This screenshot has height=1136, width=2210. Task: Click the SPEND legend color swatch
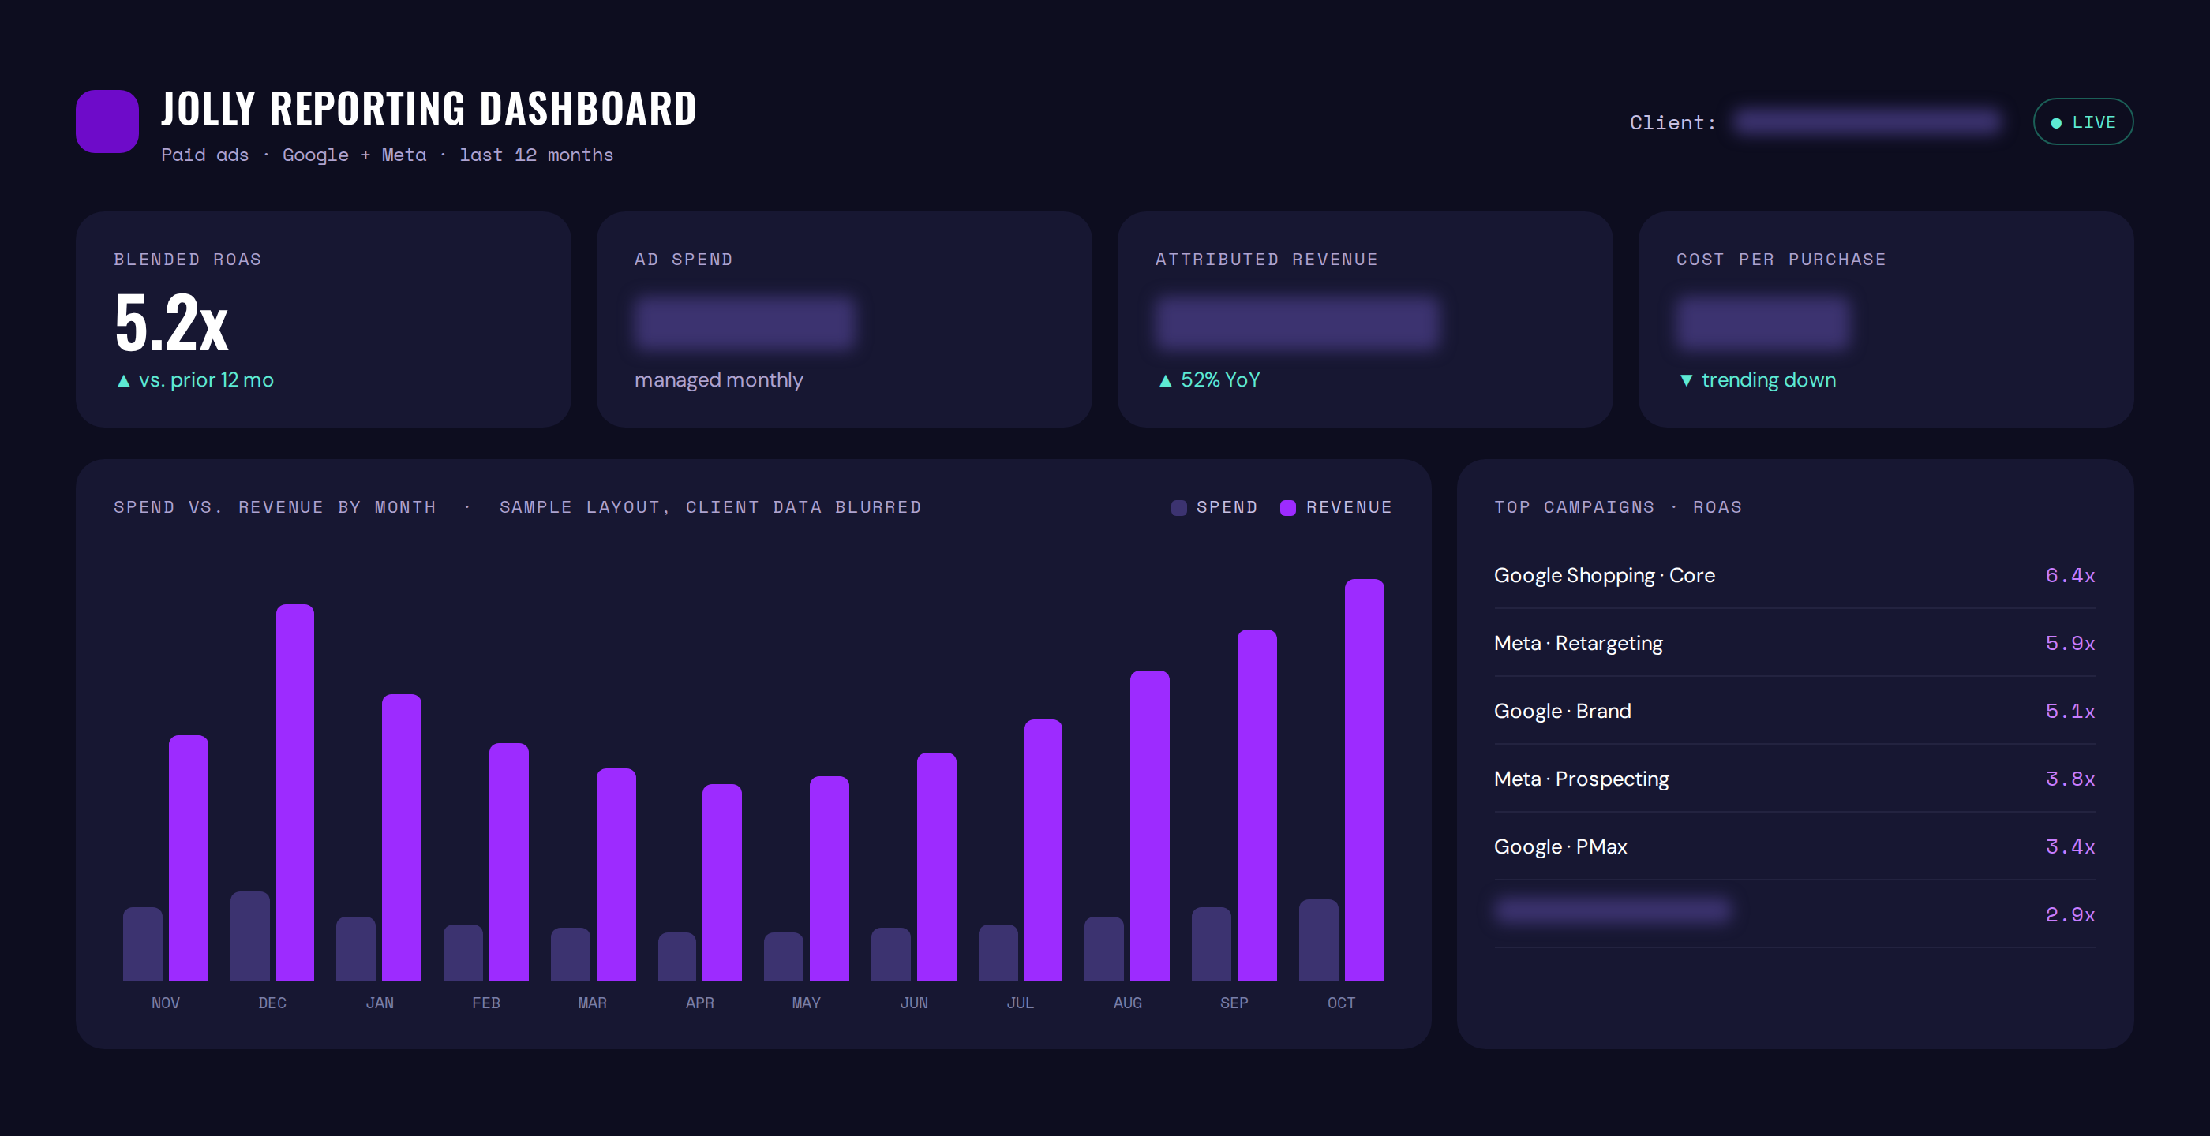tap(1178, 507)
